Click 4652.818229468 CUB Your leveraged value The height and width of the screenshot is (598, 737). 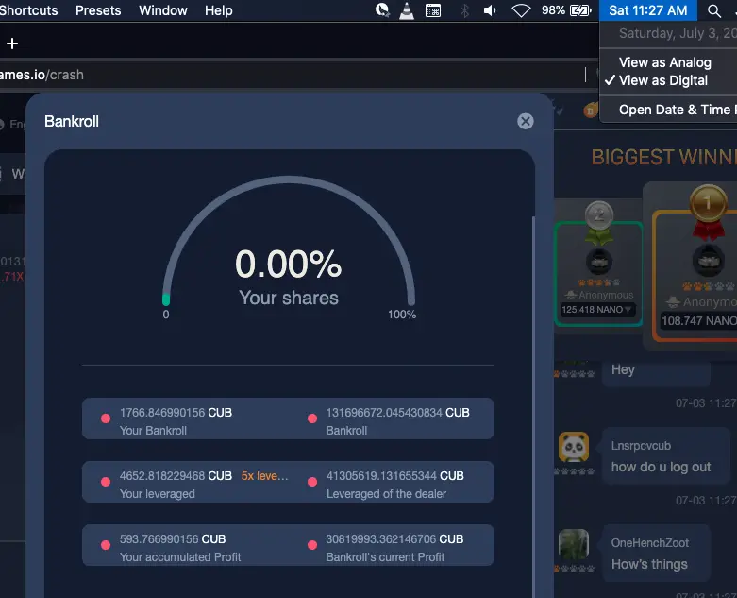tap(176, 476)
